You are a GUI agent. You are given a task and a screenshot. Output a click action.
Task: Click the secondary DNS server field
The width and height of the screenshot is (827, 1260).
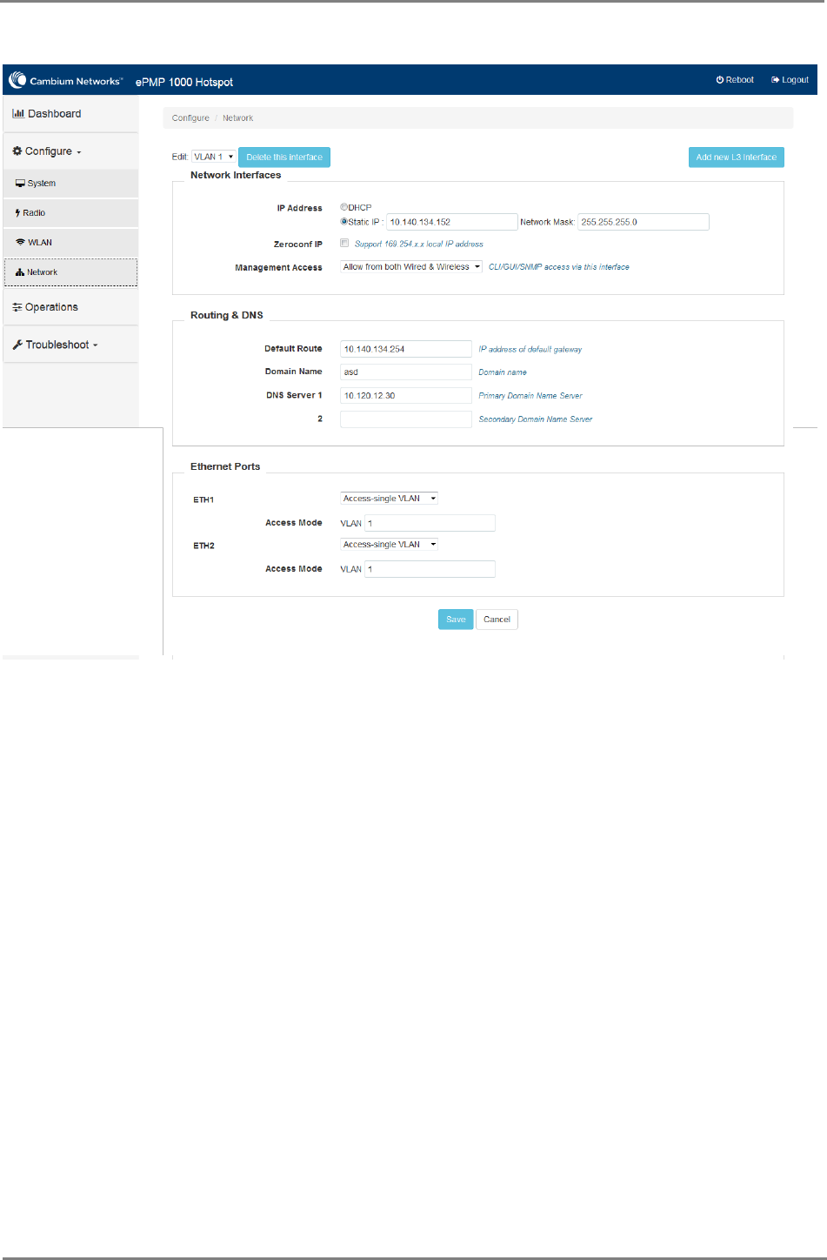406,419
